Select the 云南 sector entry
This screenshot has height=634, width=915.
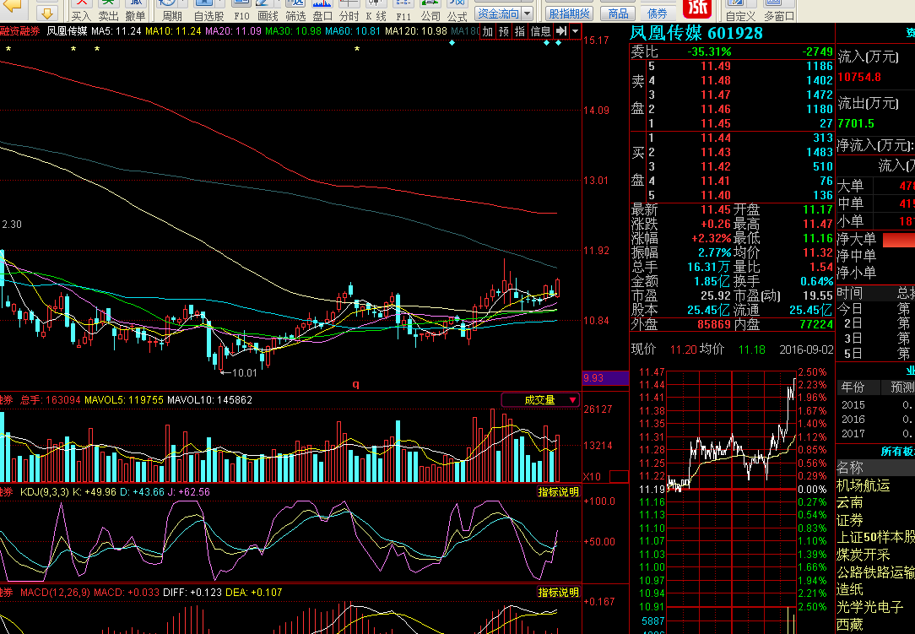(850, 502)
